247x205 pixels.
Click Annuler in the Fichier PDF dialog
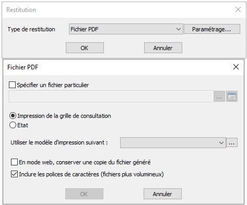(162, 194)
